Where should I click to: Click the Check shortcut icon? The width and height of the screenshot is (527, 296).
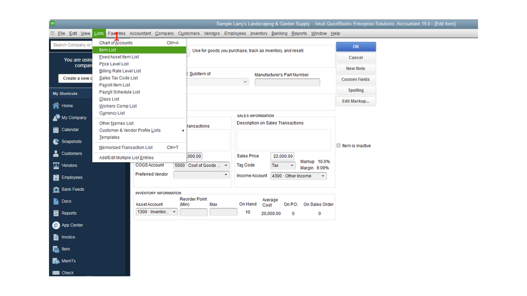56,273
